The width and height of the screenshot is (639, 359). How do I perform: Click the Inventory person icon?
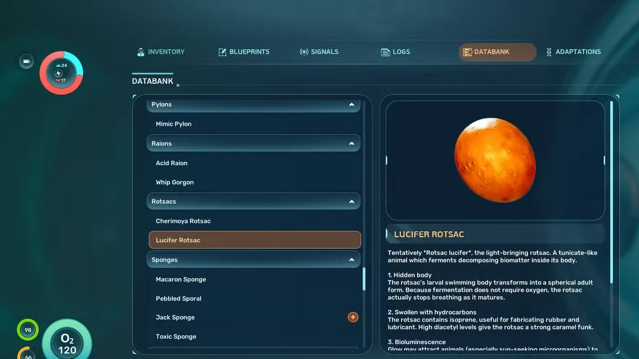(141, 52)
